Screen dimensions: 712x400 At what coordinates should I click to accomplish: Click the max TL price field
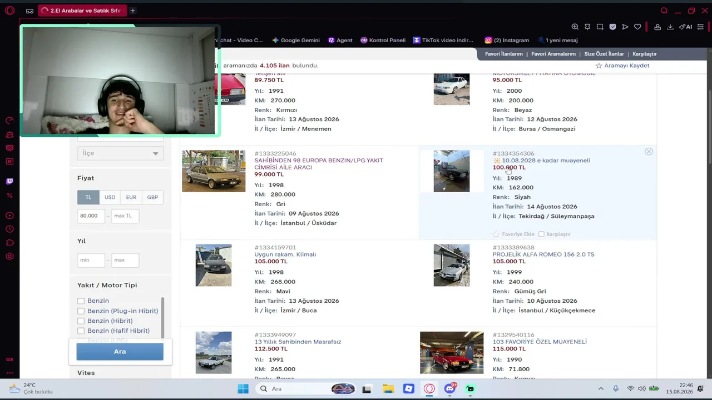125,216
